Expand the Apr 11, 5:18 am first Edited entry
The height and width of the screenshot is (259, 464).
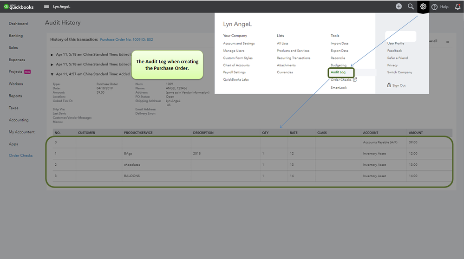point(52,55)
